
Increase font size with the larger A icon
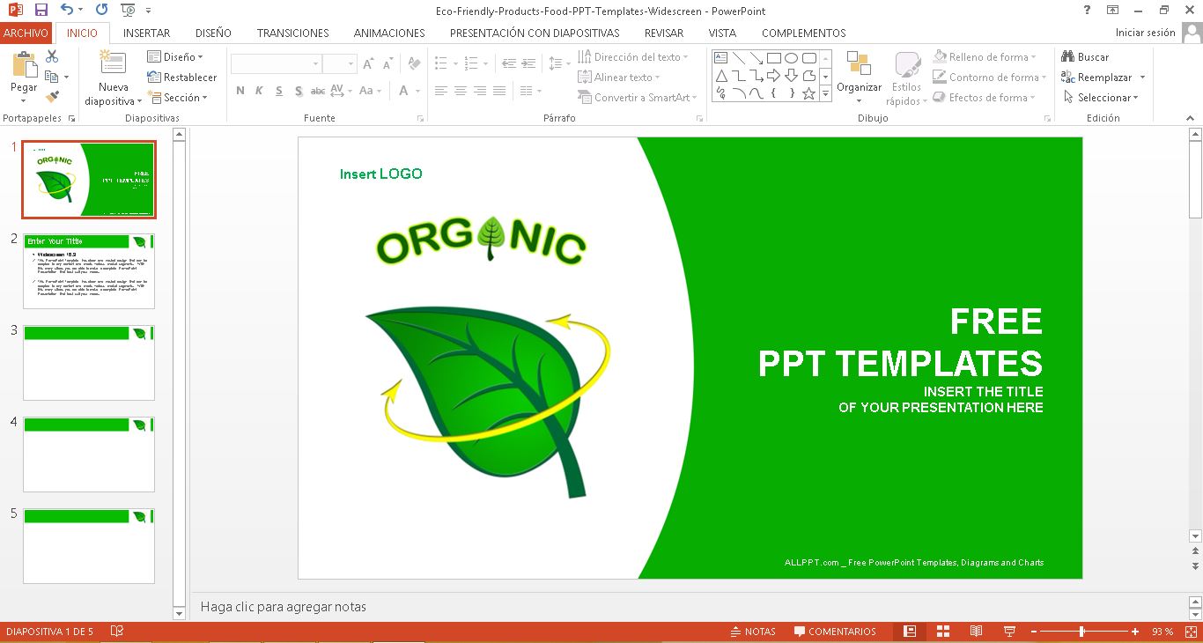pos(368,64)
